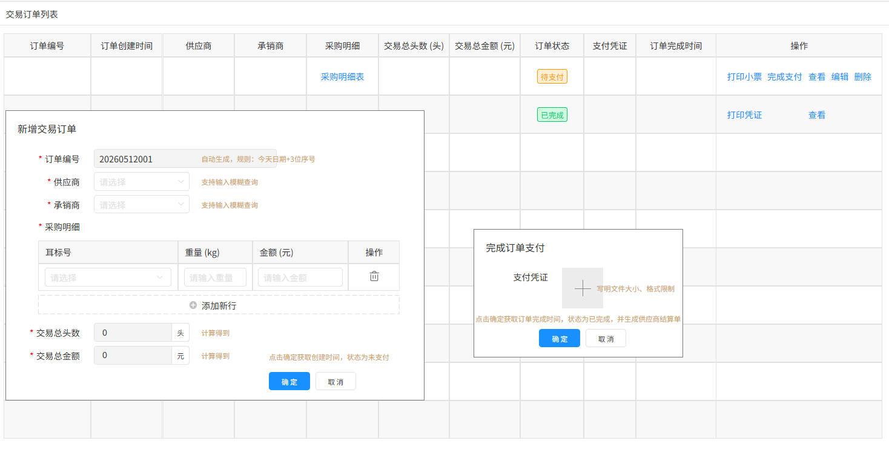This screenshot has width=889, height=475.
Task: Click the 添加新行 button
Action: tap(219, 305)
